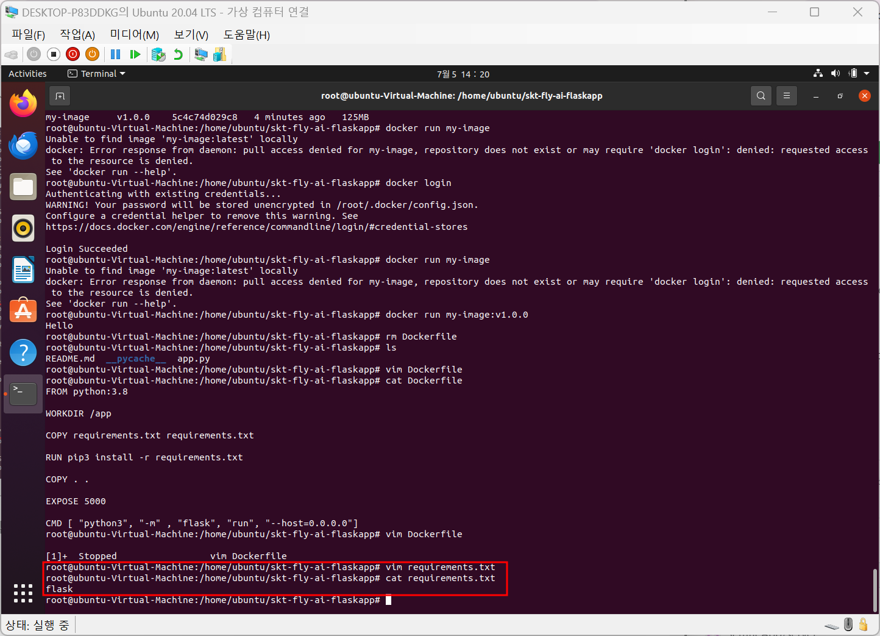Open Ubuntu Software from the dock

pos(23,311)
